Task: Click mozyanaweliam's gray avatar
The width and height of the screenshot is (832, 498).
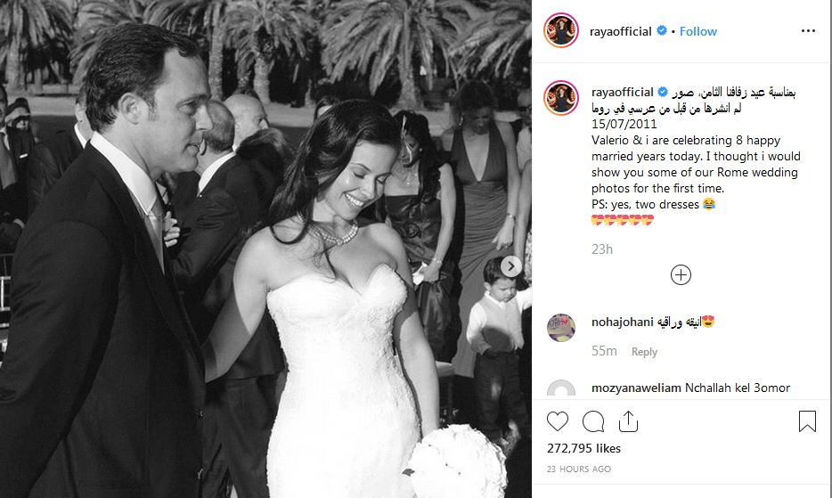Action: (x=561, y=389)
